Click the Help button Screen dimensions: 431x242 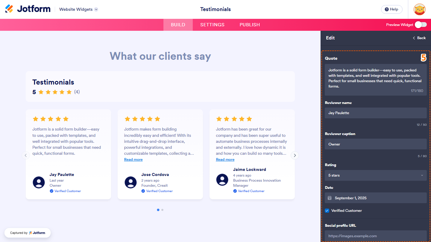(x=391, y=9)
